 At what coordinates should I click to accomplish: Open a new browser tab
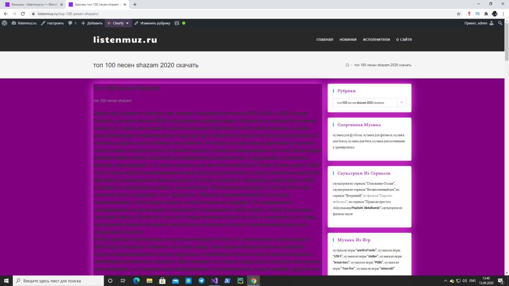point(135,4)
